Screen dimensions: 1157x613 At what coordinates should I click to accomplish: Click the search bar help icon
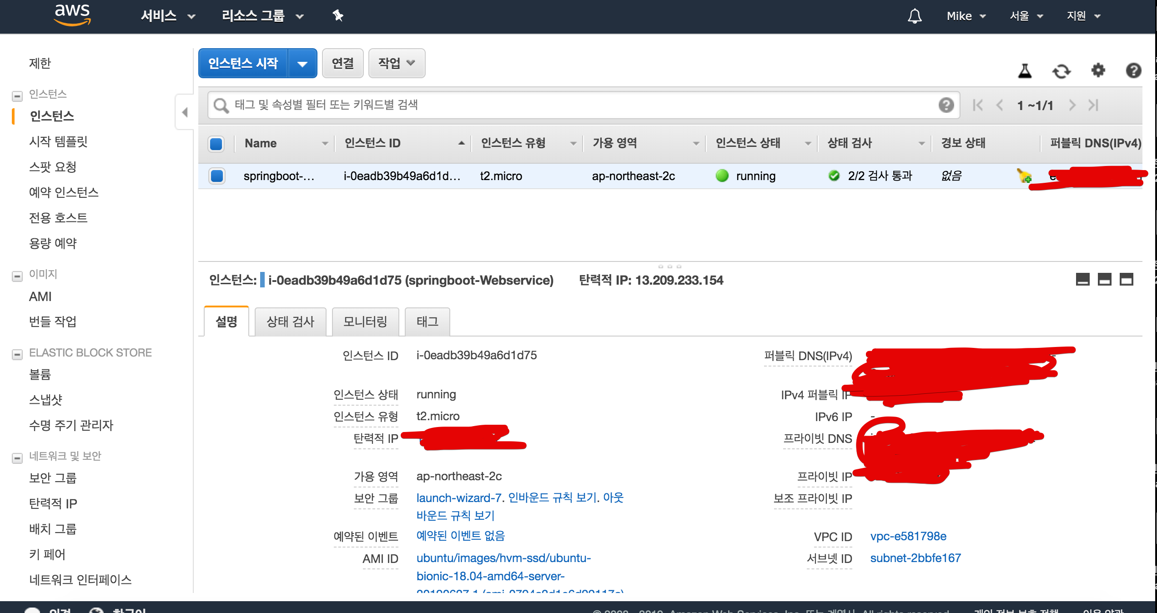pyautogui.click(x=946, y=105)
